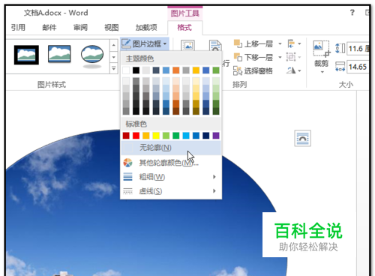
Task: Pick the black theme color swatch
Action: pyautogui.click(x=136, y=70)
